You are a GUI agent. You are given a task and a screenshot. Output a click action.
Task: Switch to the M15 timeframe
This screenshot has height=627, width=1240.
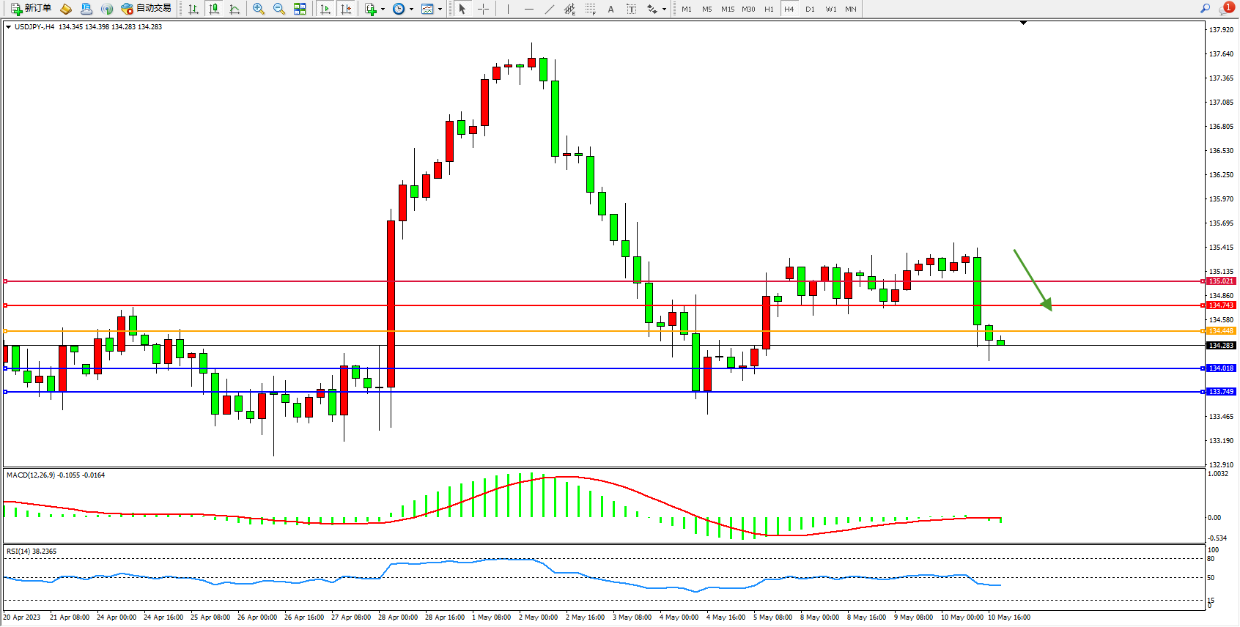727,9
